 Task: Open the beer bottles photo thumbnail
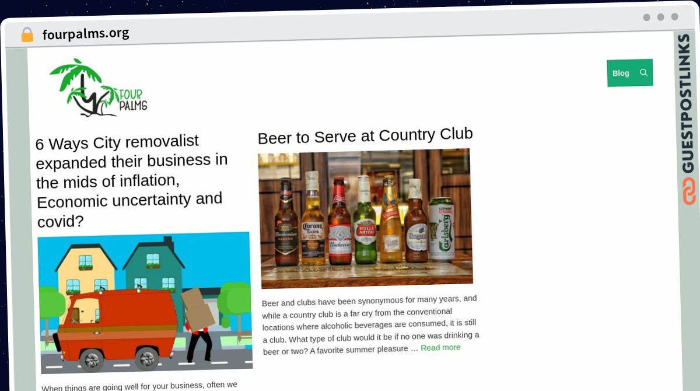pos(366,218)
